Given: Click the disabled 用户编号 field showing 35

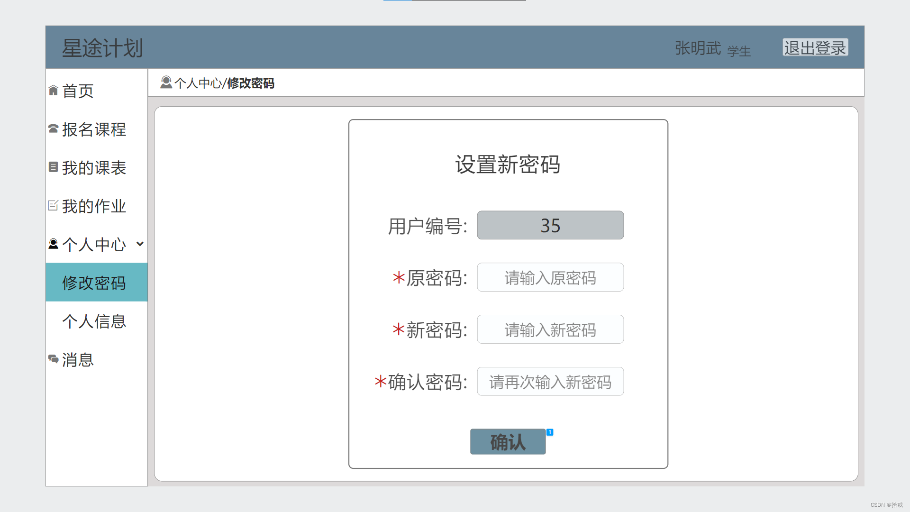Looking at the screenshot, I should (550, 225).
